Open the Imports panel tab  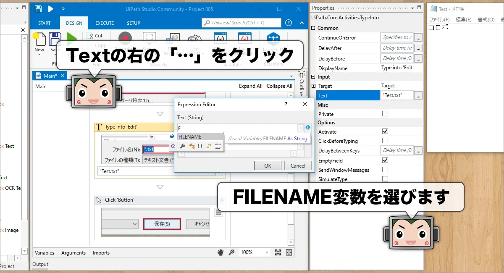(x=101, y=253)
